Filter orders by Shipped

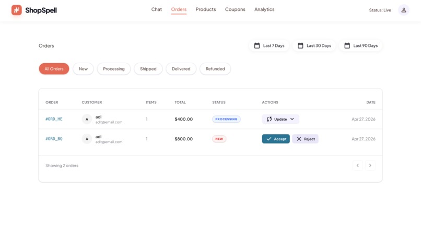(148, 69)
